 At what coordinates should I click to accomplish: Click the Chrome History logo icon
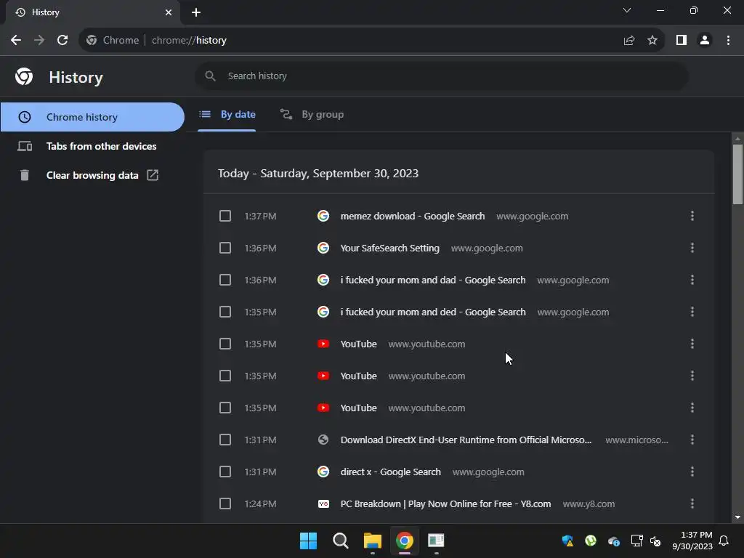(24, 76)
